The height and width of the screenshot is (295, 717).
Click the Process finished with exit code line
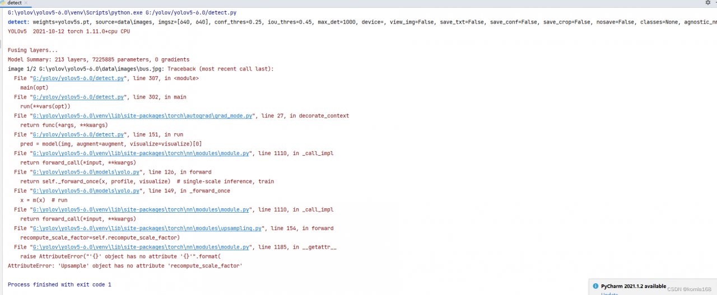[x=59, y=284]
